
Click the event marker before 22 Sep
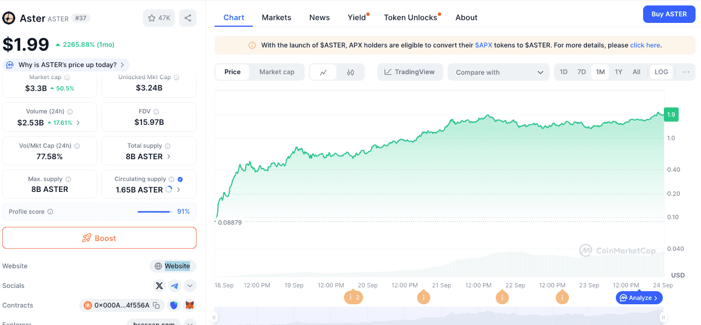point(502,297)
